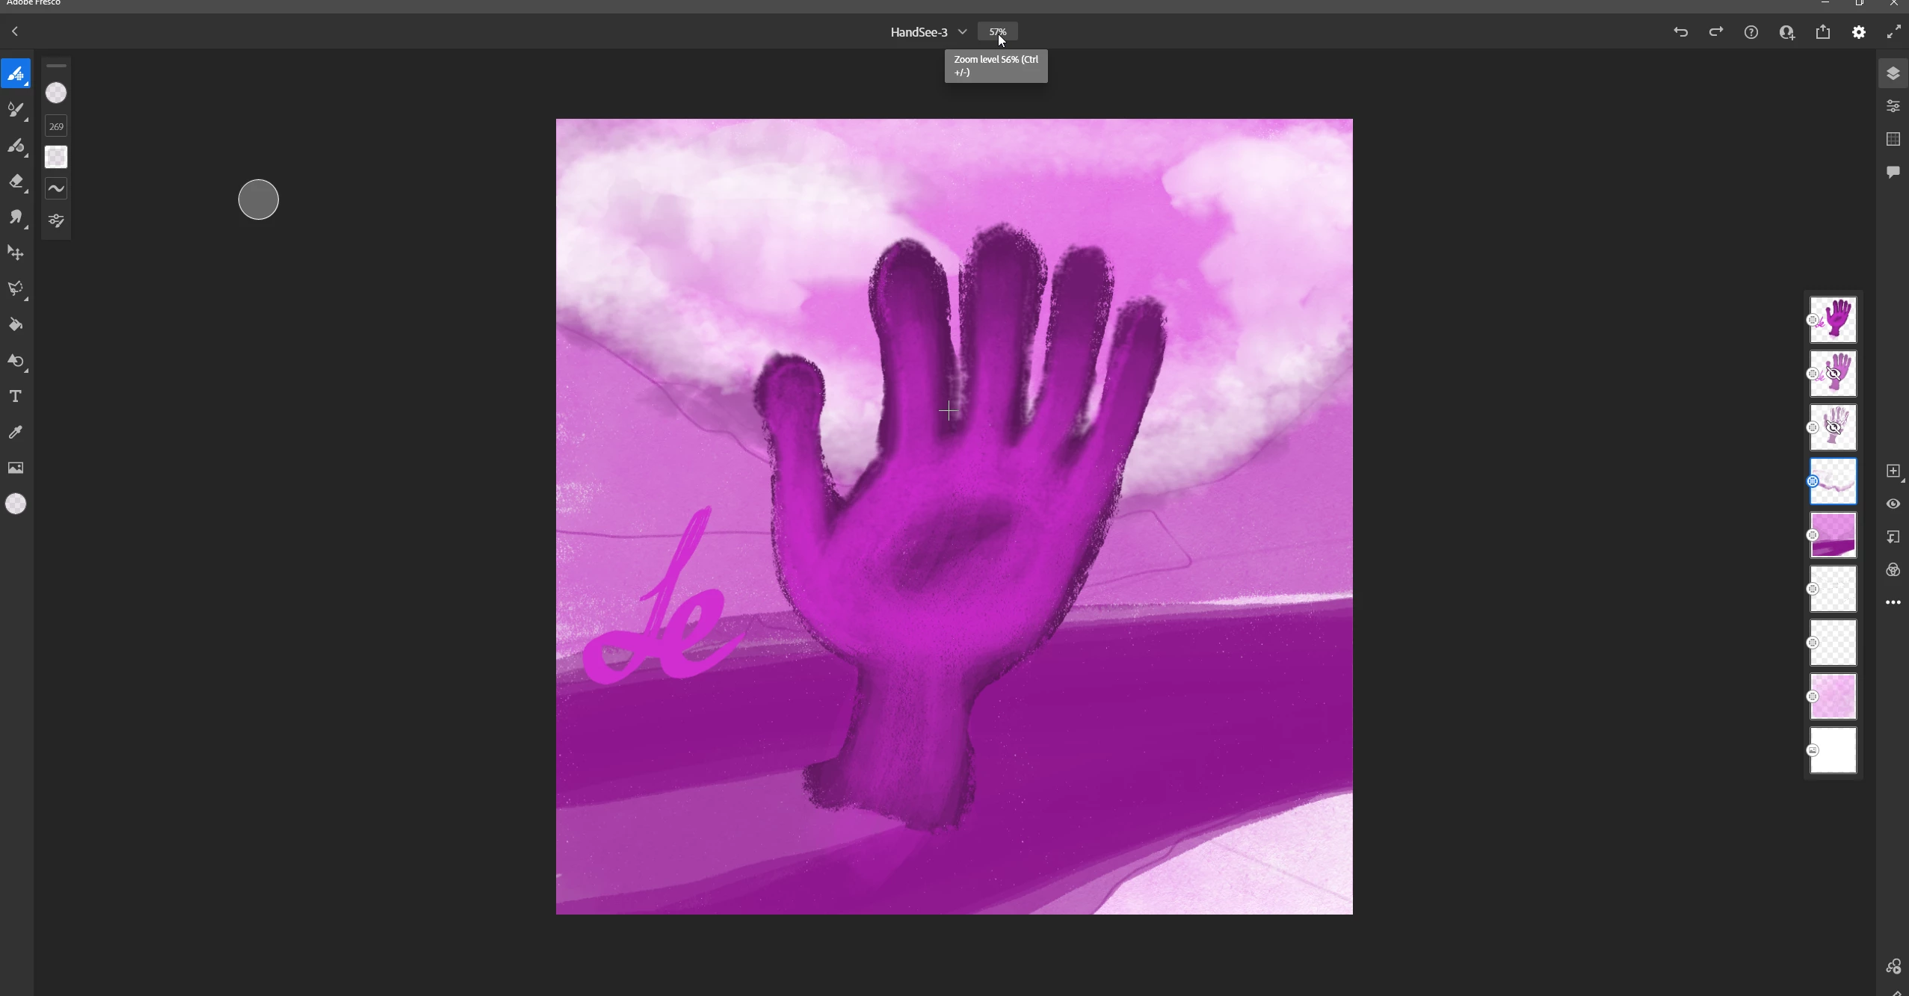
Task: Toggle visibility of the second hand layer
Action: point(1833,374)
